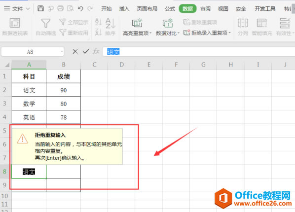Switch to the 开始 tab

click(x=107, y=9)
